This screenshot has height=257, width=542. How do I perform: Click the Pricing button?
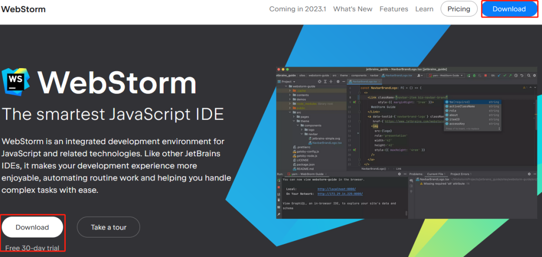click(459, 9)
